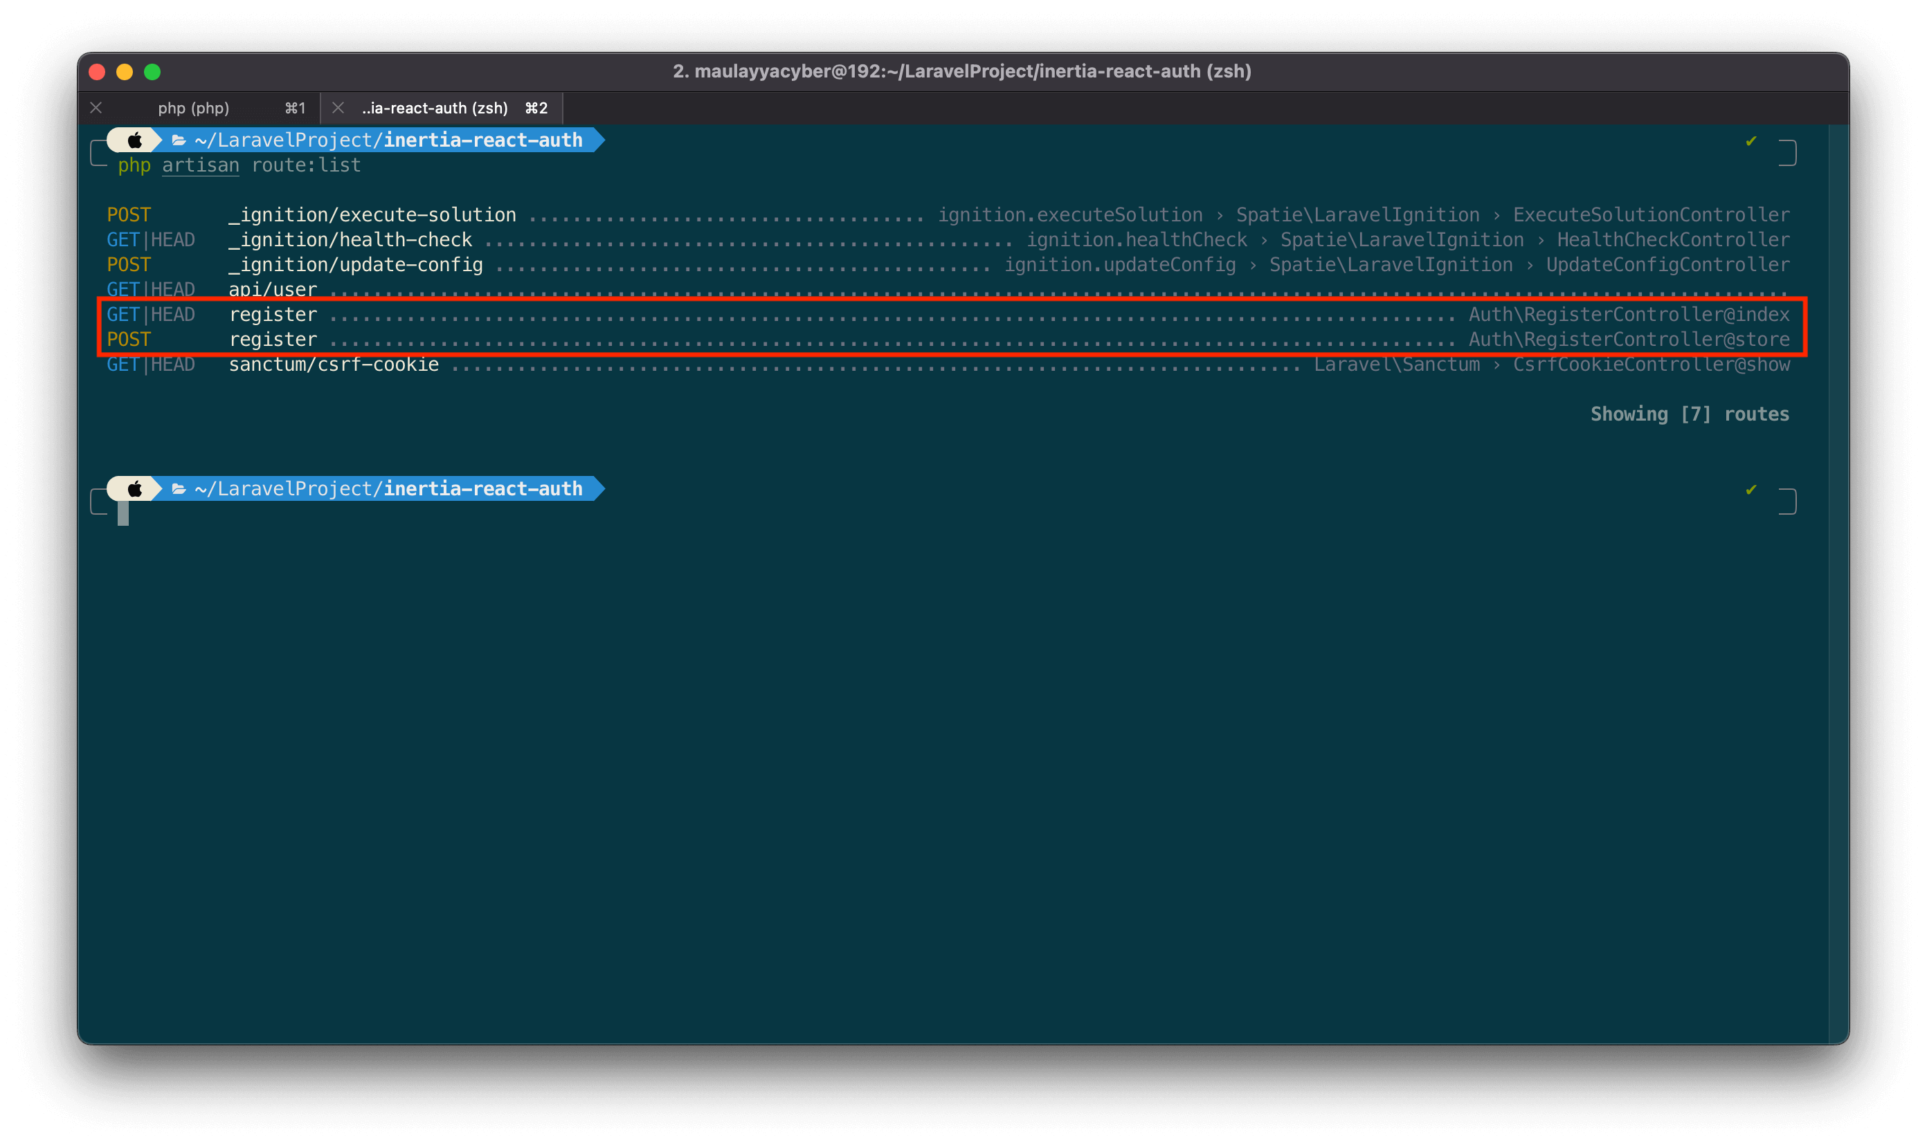Click the green checkmark beside the bottom prompt
The width and height of the screenshot is (1927, 1147).
(1750, 489)
